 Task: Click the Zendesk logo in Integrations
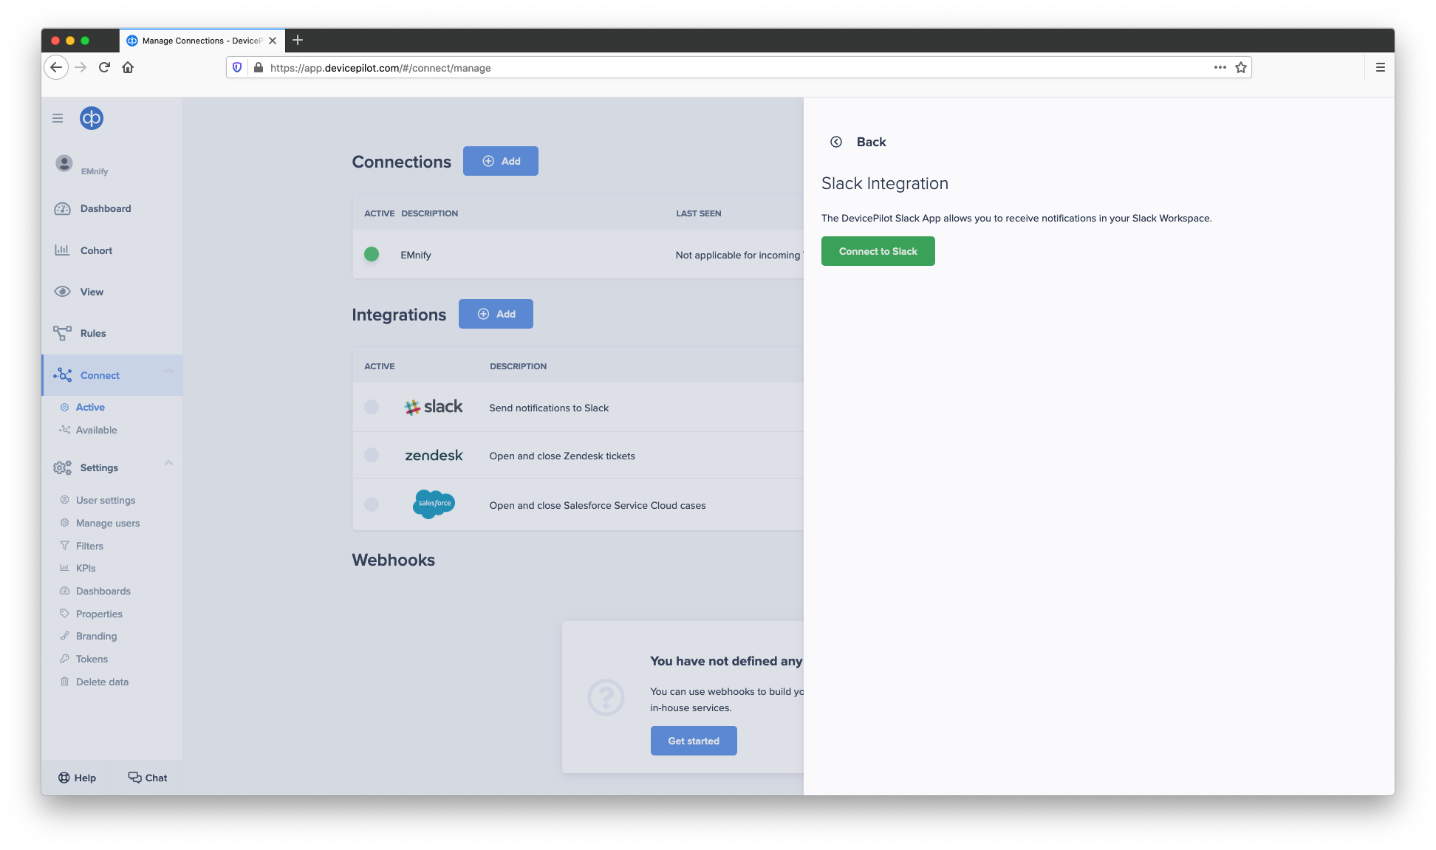tap(434, 456)
